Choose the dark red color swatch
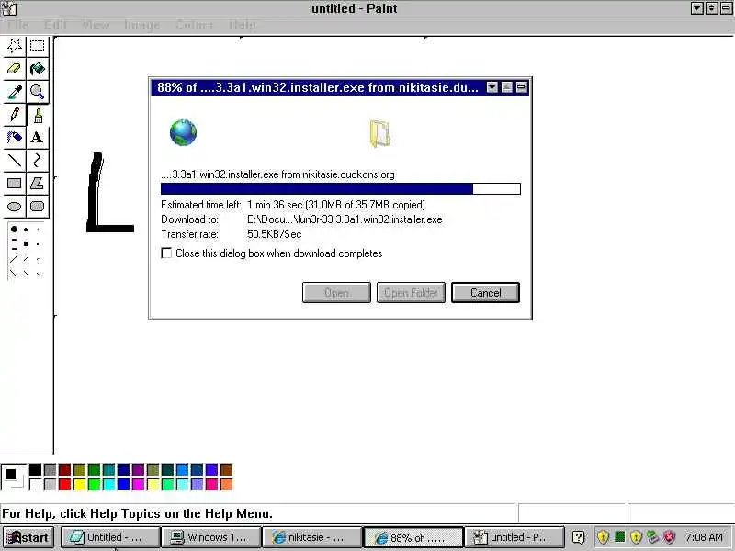 [64, 469]
